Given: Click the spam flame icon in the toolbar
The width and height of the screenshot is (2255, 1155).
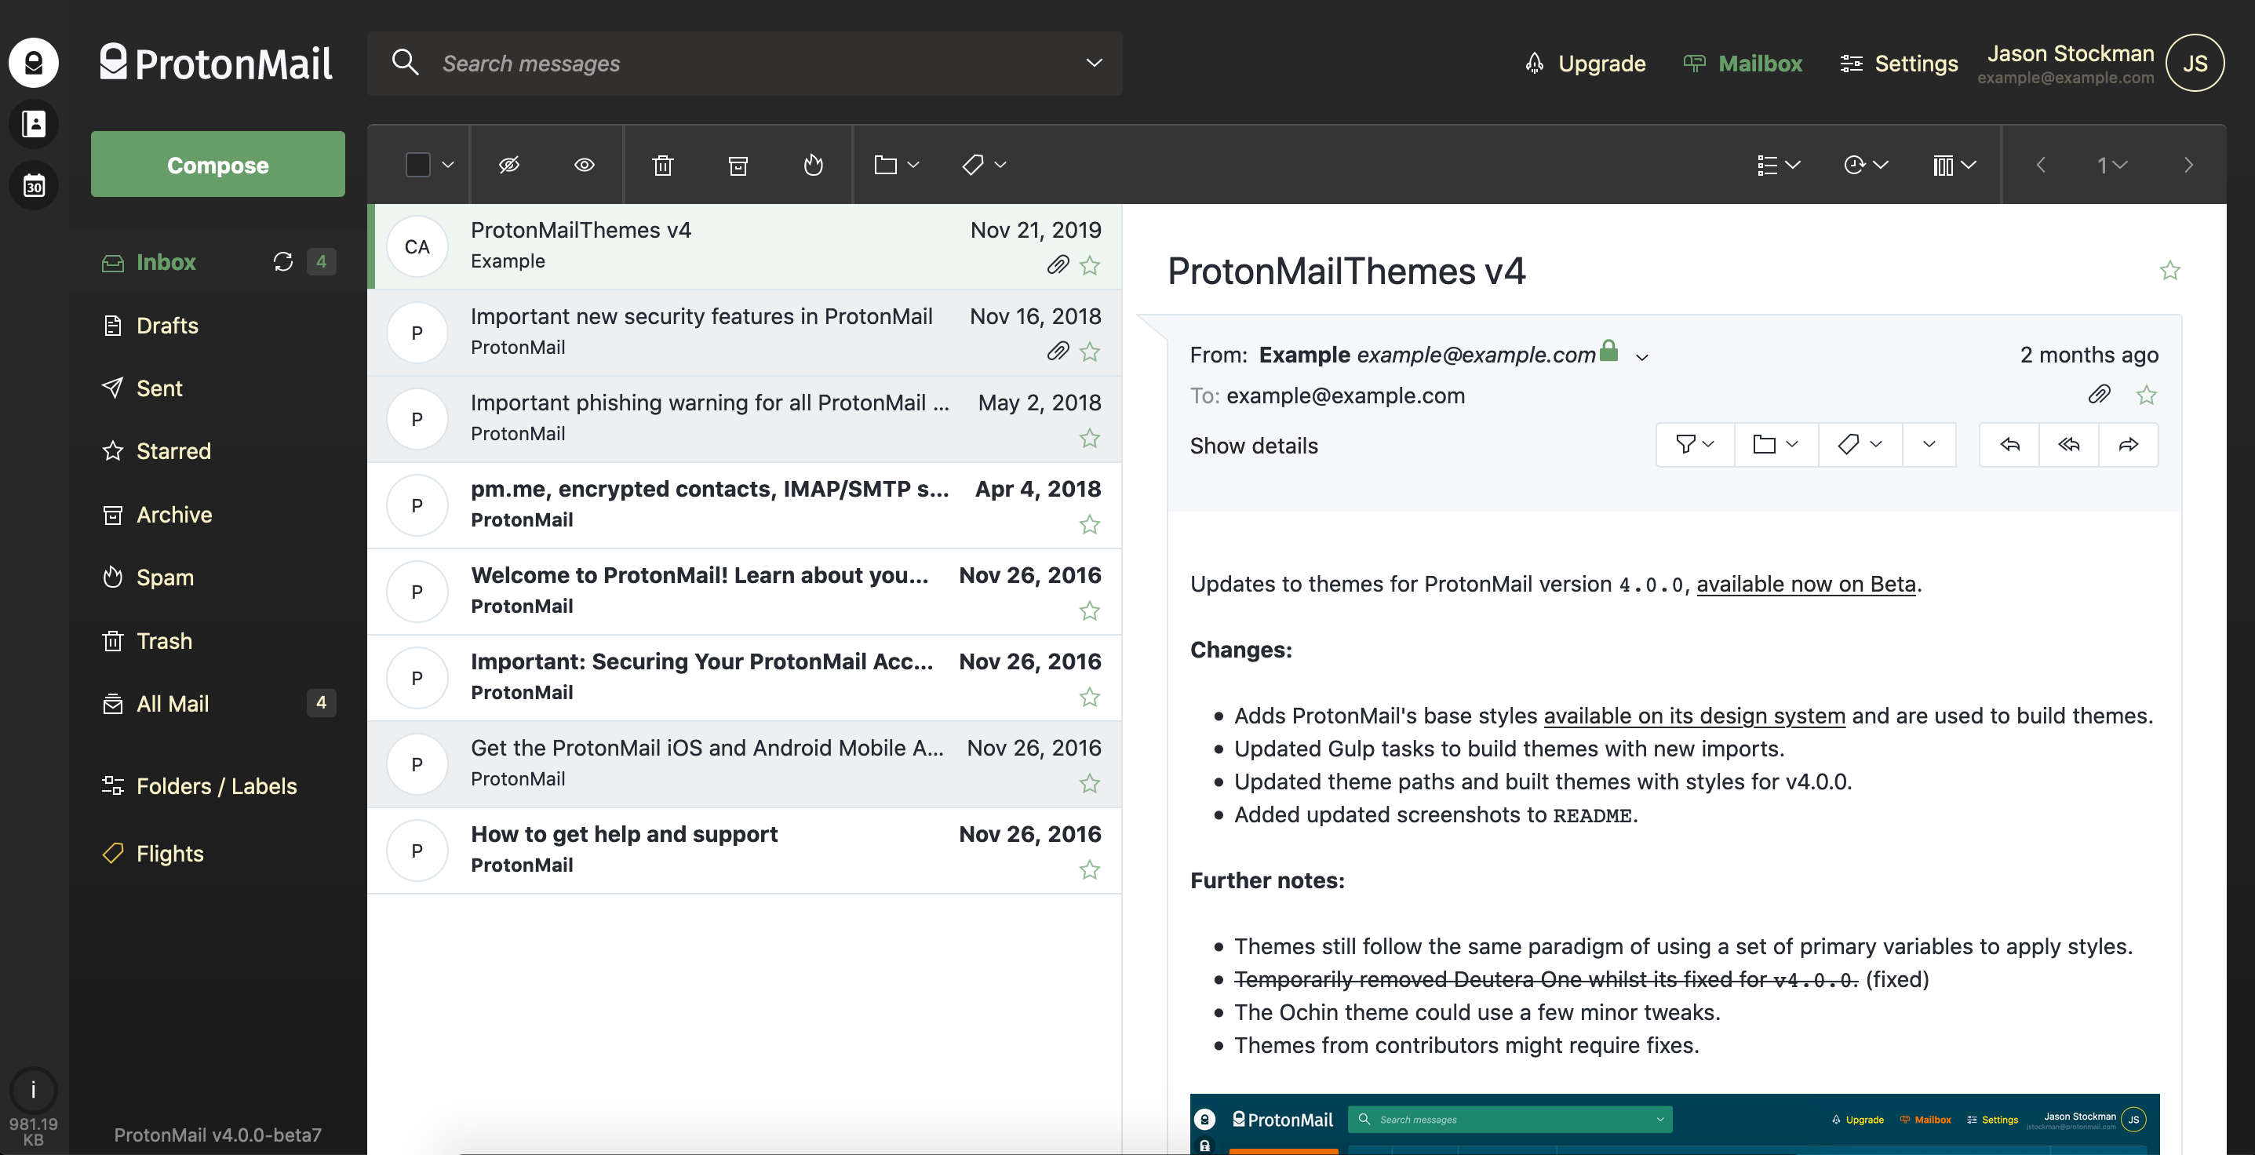Looking at the screenshot, I should click(813, 165).
